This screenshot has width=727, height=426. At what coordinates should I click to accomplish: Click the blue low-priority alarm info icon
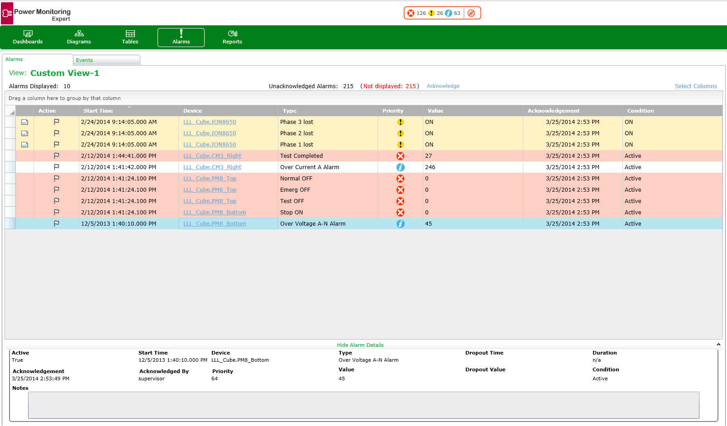coord(449,13)
